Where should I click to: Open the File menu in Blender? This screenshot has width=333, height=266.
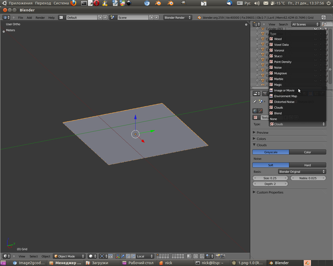click(21, 18)
